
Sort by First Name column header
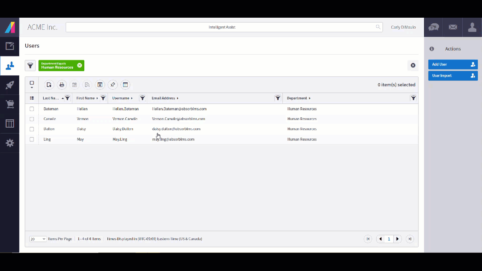point(85,98)
